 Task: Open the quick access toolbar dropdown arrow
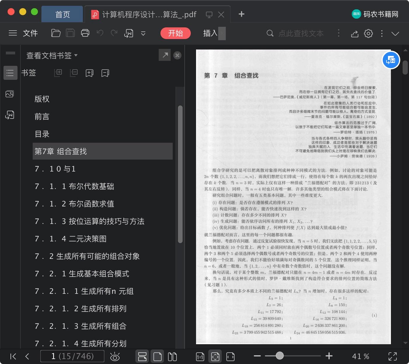click(143, 33)
